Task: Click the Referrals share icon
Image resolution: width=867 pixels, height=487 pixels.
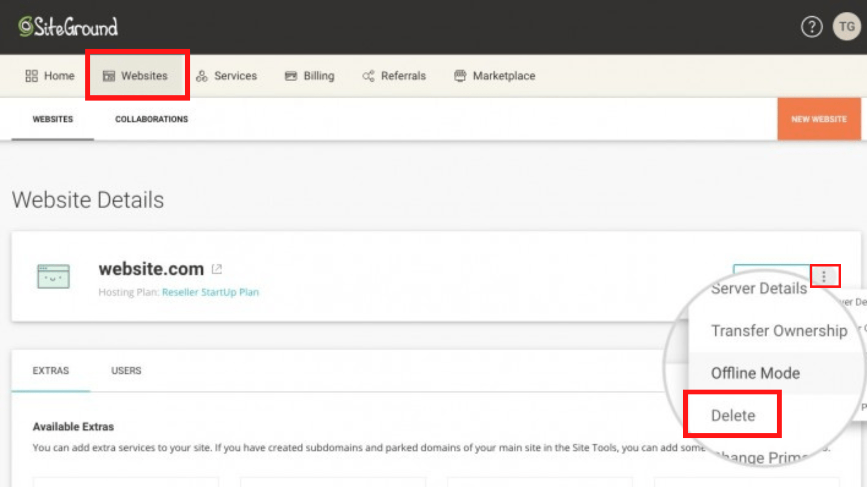Action: pyautogui.click(x=368, y=76)
